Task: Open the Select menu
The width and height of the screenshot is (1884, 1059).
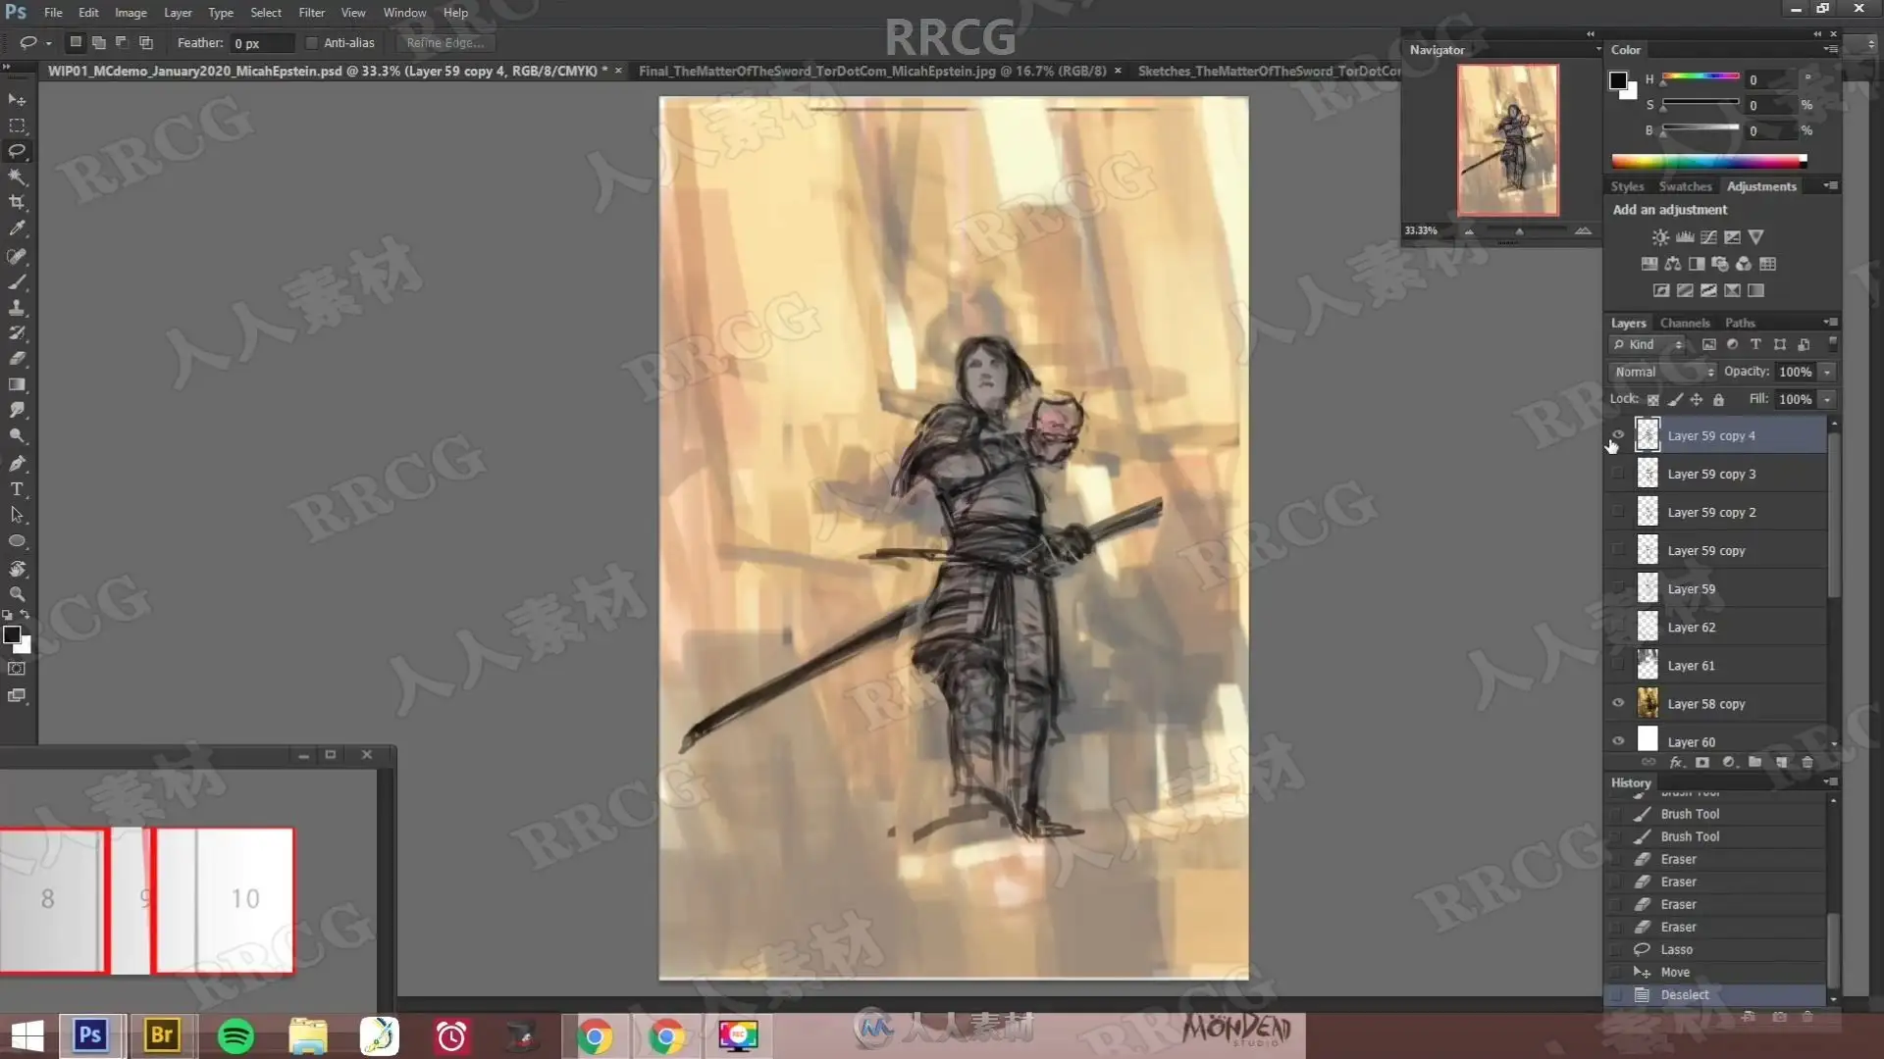Action: point(266,13)
